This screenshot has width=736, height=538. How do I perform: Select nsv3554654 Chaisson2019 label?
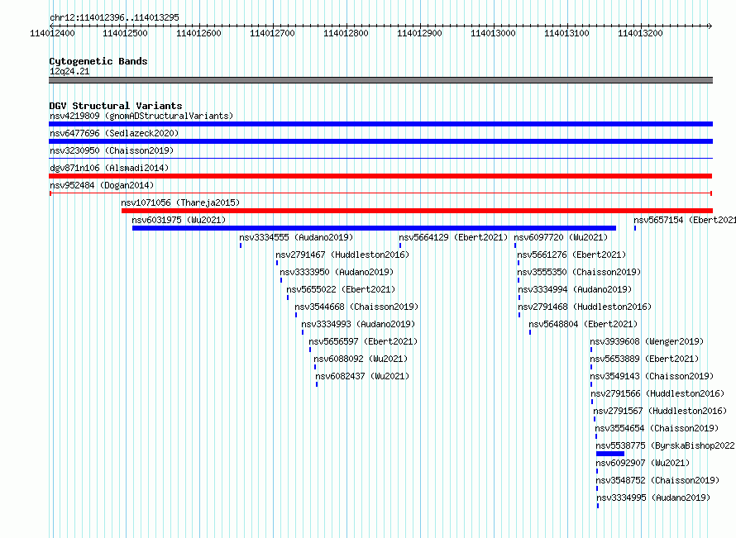point(657,428)
